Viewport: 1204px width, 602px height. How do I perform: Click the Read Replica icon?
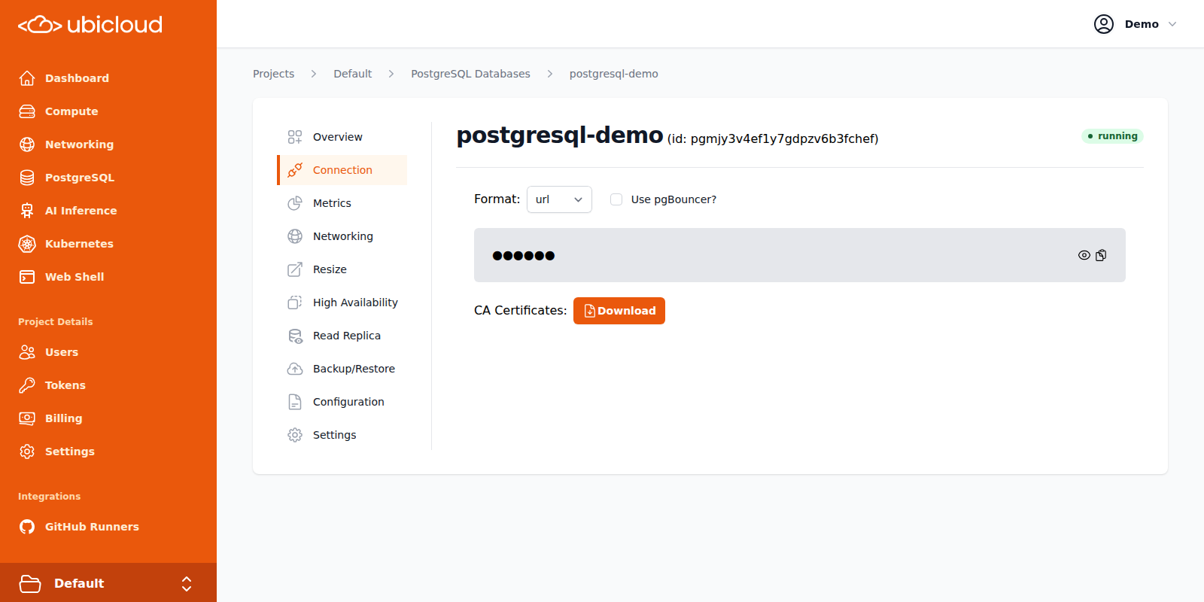tap(295, 336)
